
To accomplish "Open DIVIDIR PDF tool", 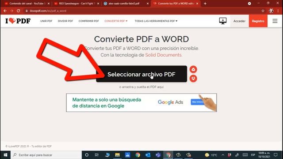I will click(65, 21).
